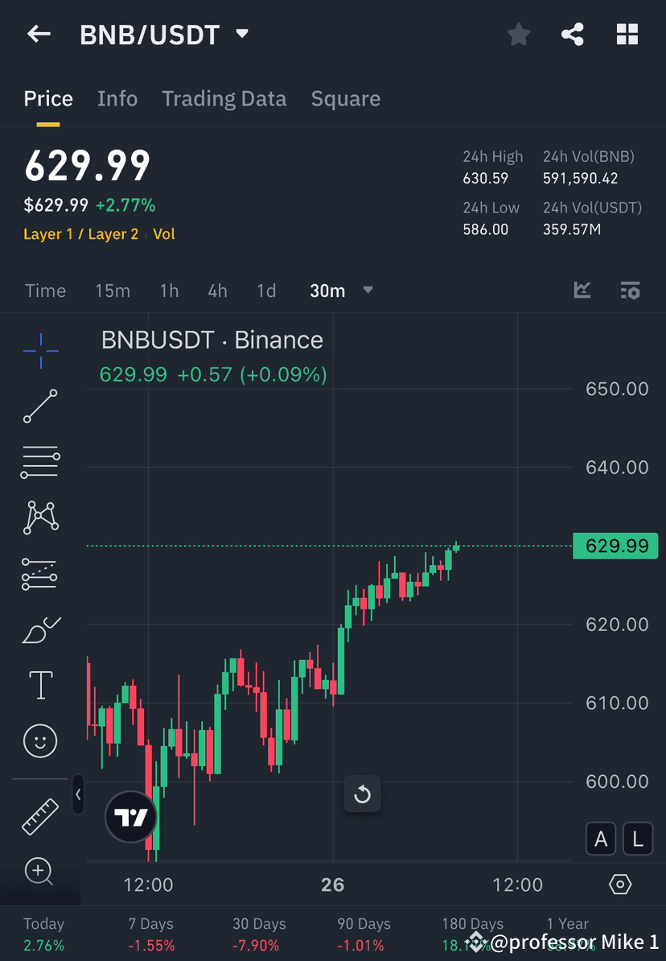Screen dimensions: 666x961
Task: Click the refresh chart button
Action: click(x=362, y=794)
